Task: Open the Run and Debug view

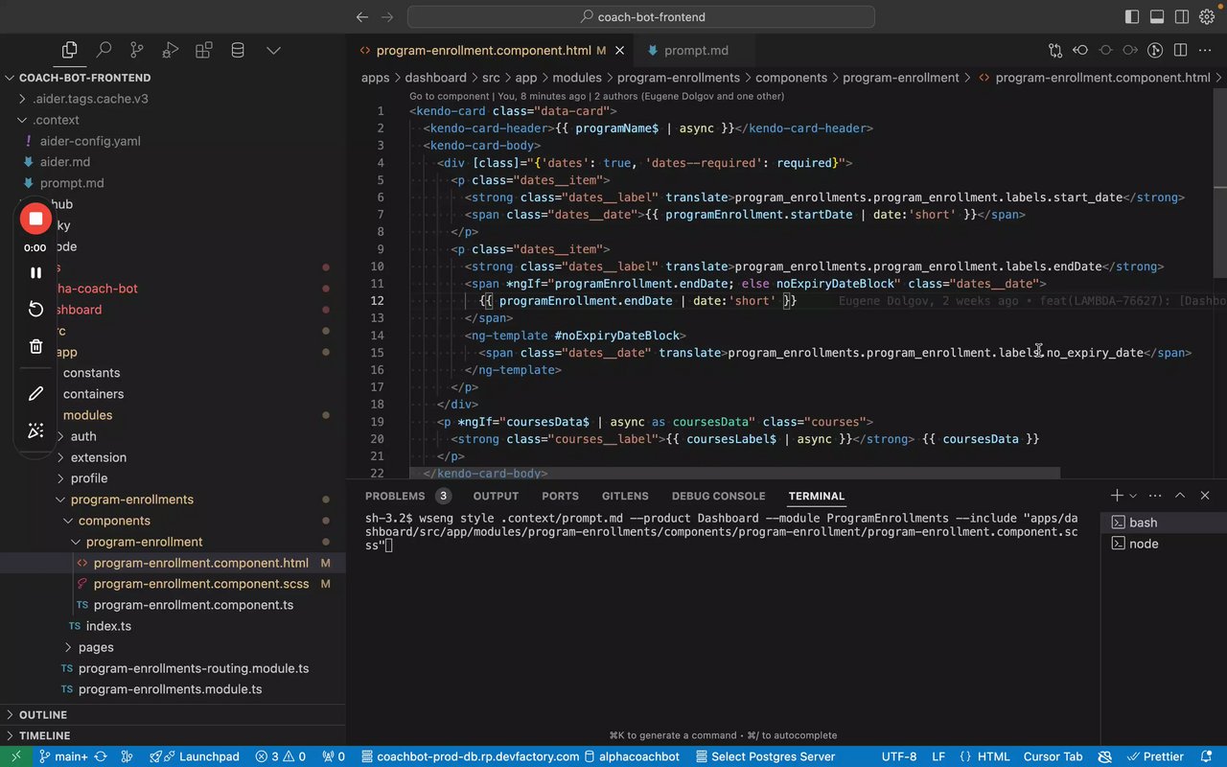Action: [171, 50]
